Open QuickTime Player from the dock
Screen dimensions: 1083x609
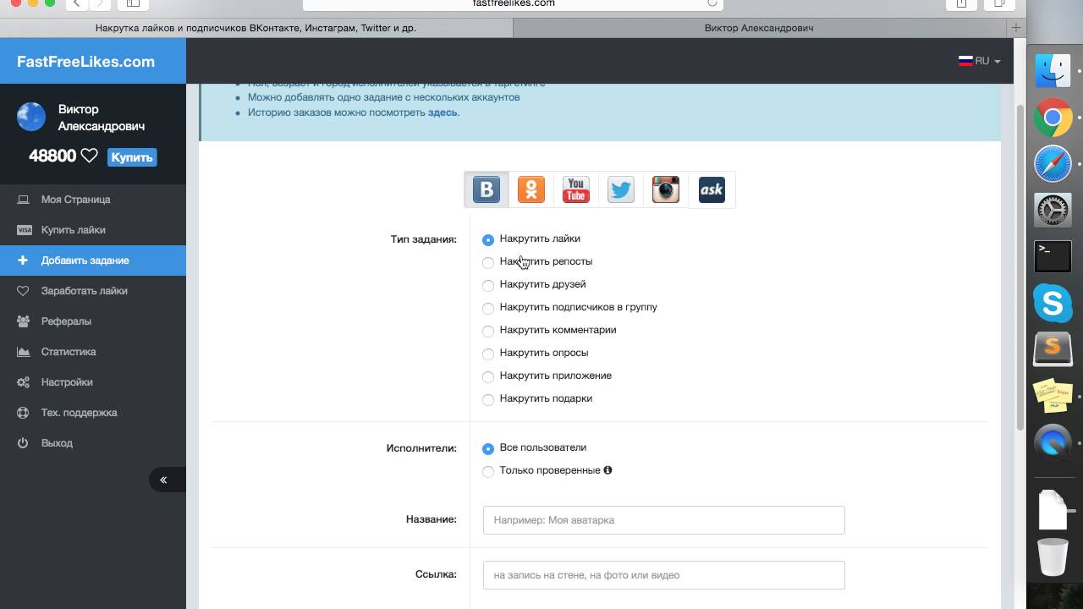[1053, 442]
